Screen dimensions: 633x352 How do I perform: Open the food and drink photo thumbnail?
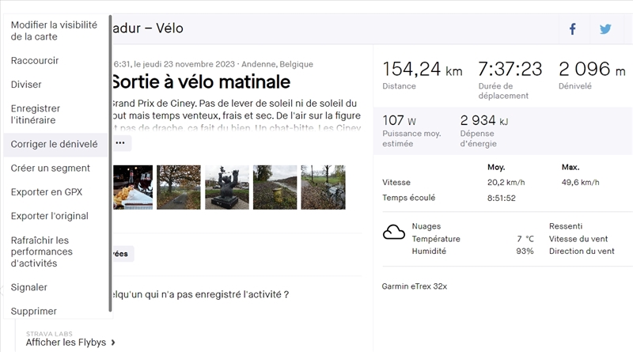coord(133,187)
